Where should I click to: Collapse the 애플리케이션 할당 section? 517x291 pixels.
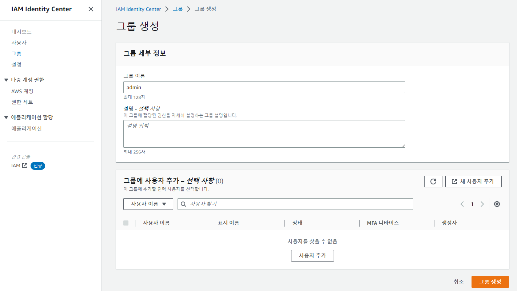(6, 117)
